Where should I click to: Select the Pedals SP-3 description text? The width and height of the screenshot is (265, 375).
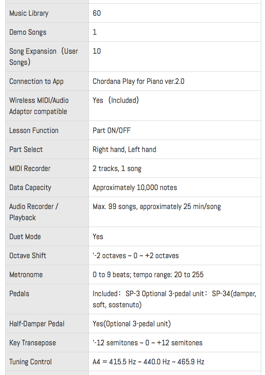coord(175,299)
